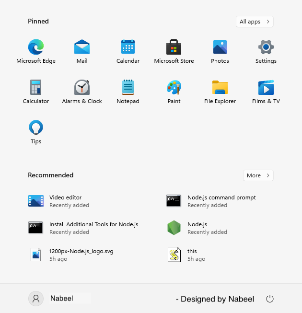The height and width of the screenshot is (313, 302).
Task: Open the Notepad app icon
Action: click(x=128, y=87)
